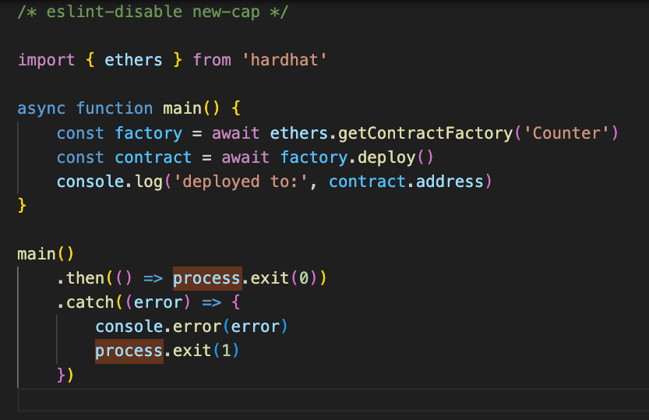
Task: Click the import keyword
Action: point(46,60)
